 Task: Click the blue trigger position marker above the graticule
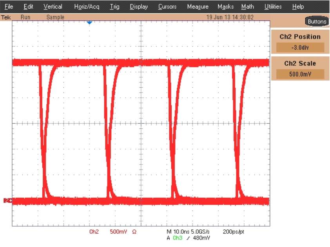(90, 23)
